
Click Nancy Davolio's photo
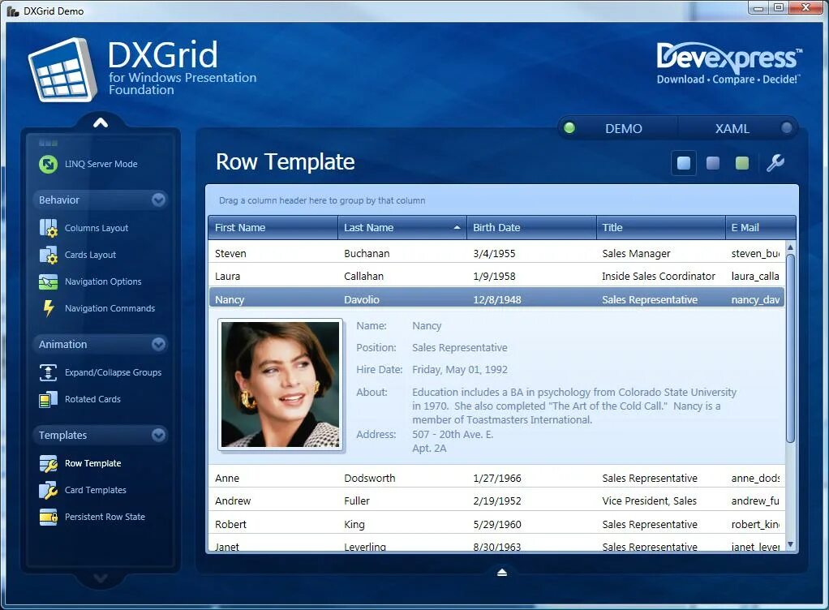pos(280,384)
